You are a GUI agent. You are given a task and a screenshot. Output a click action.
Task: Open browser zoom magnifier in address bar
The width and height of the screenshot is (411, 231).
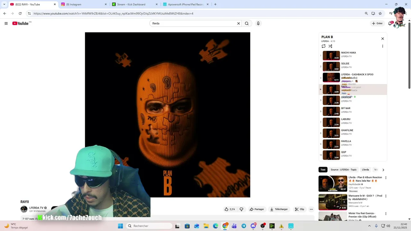click(x=366, y=13)
